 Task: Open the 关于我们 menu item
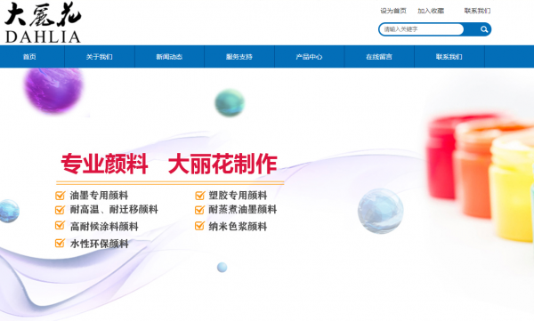pyautogui.click(x=100, y=57)
